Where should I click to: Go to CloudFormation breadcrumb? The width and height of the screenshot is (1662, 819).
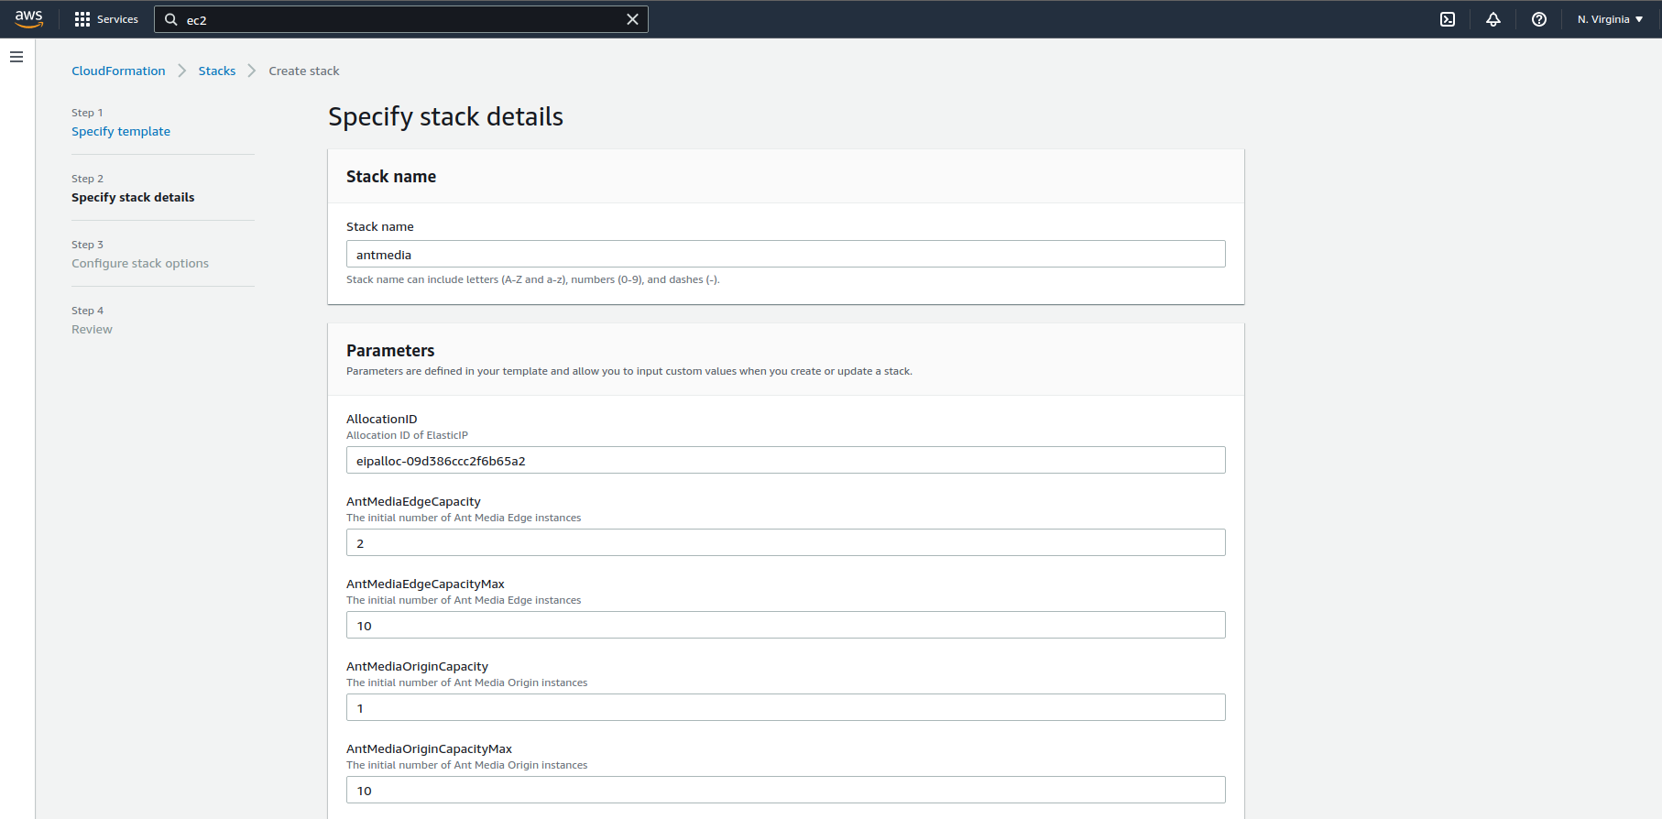tap(118, 71)
